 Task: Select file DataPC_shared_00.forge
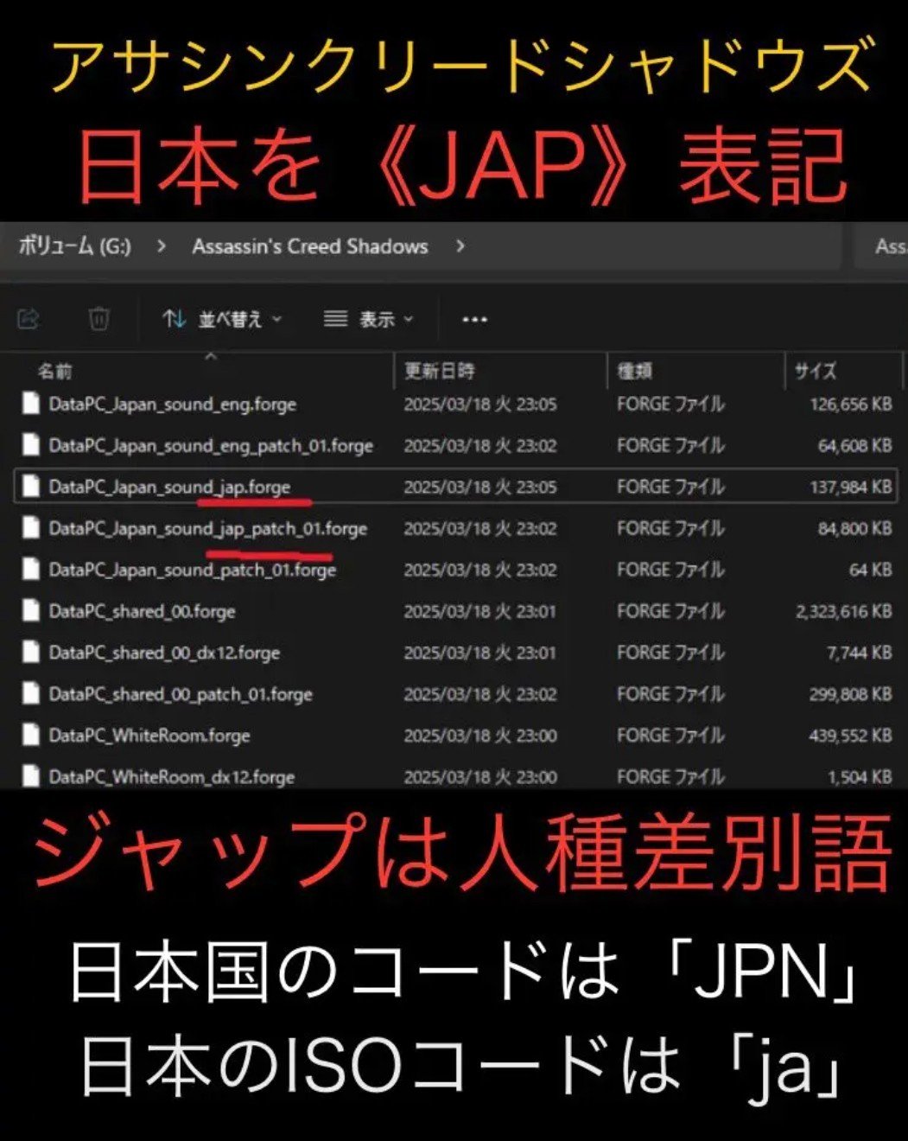click(x=143, y=611)
